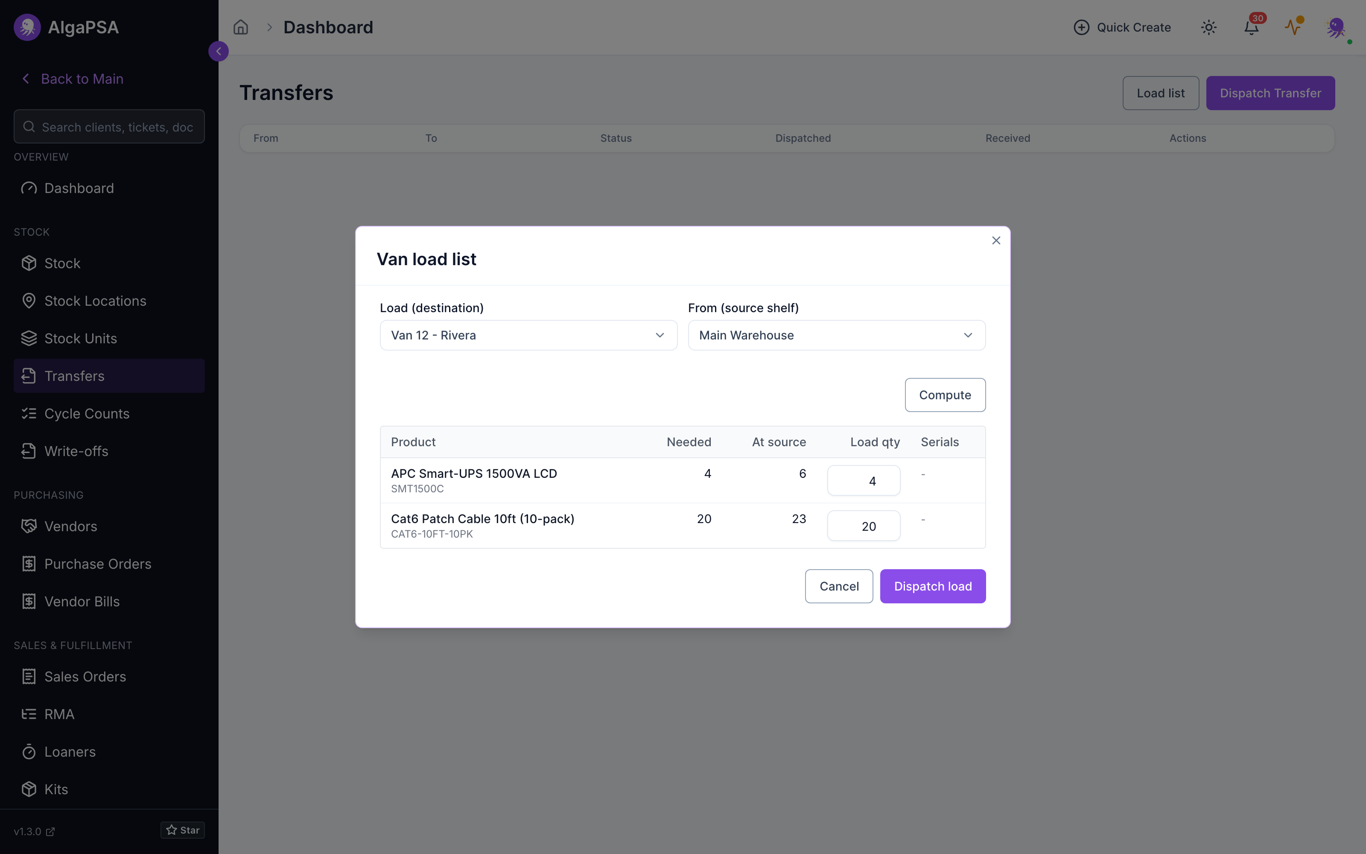Collapse the sidebar with chevron button
The image size is (1366, 854).
pyautogui.click(x=219, y=51)
